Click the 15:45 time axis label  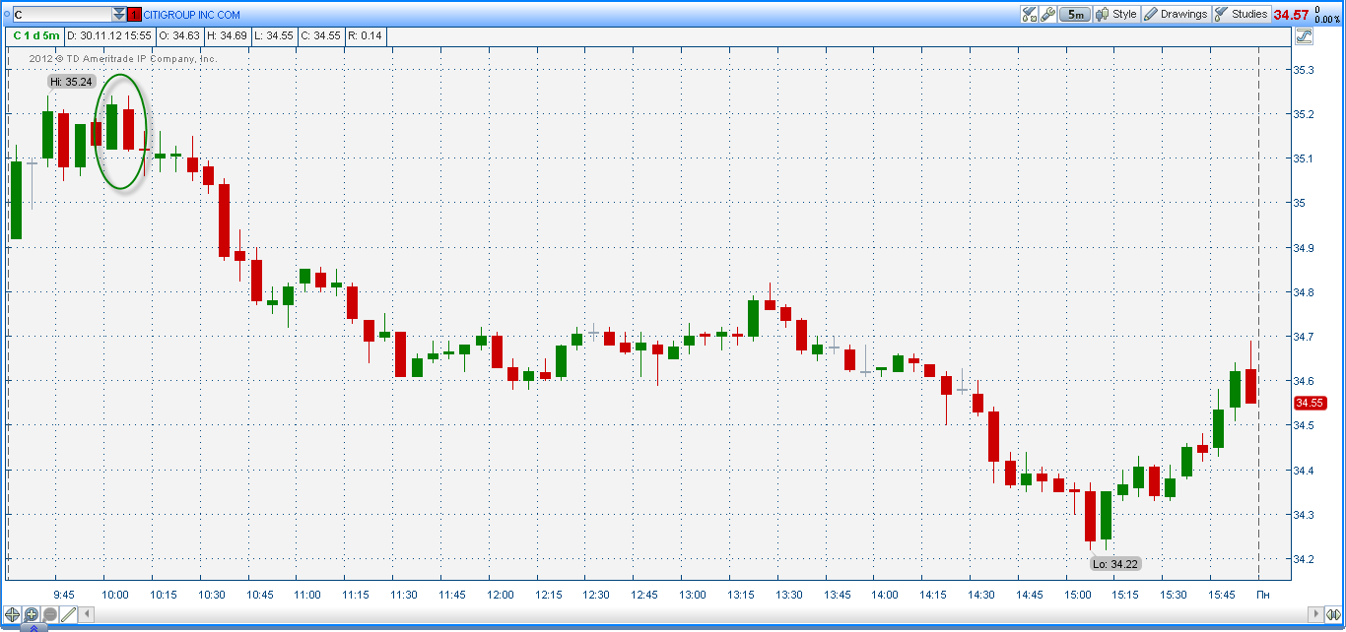(x=1222, y=595)
